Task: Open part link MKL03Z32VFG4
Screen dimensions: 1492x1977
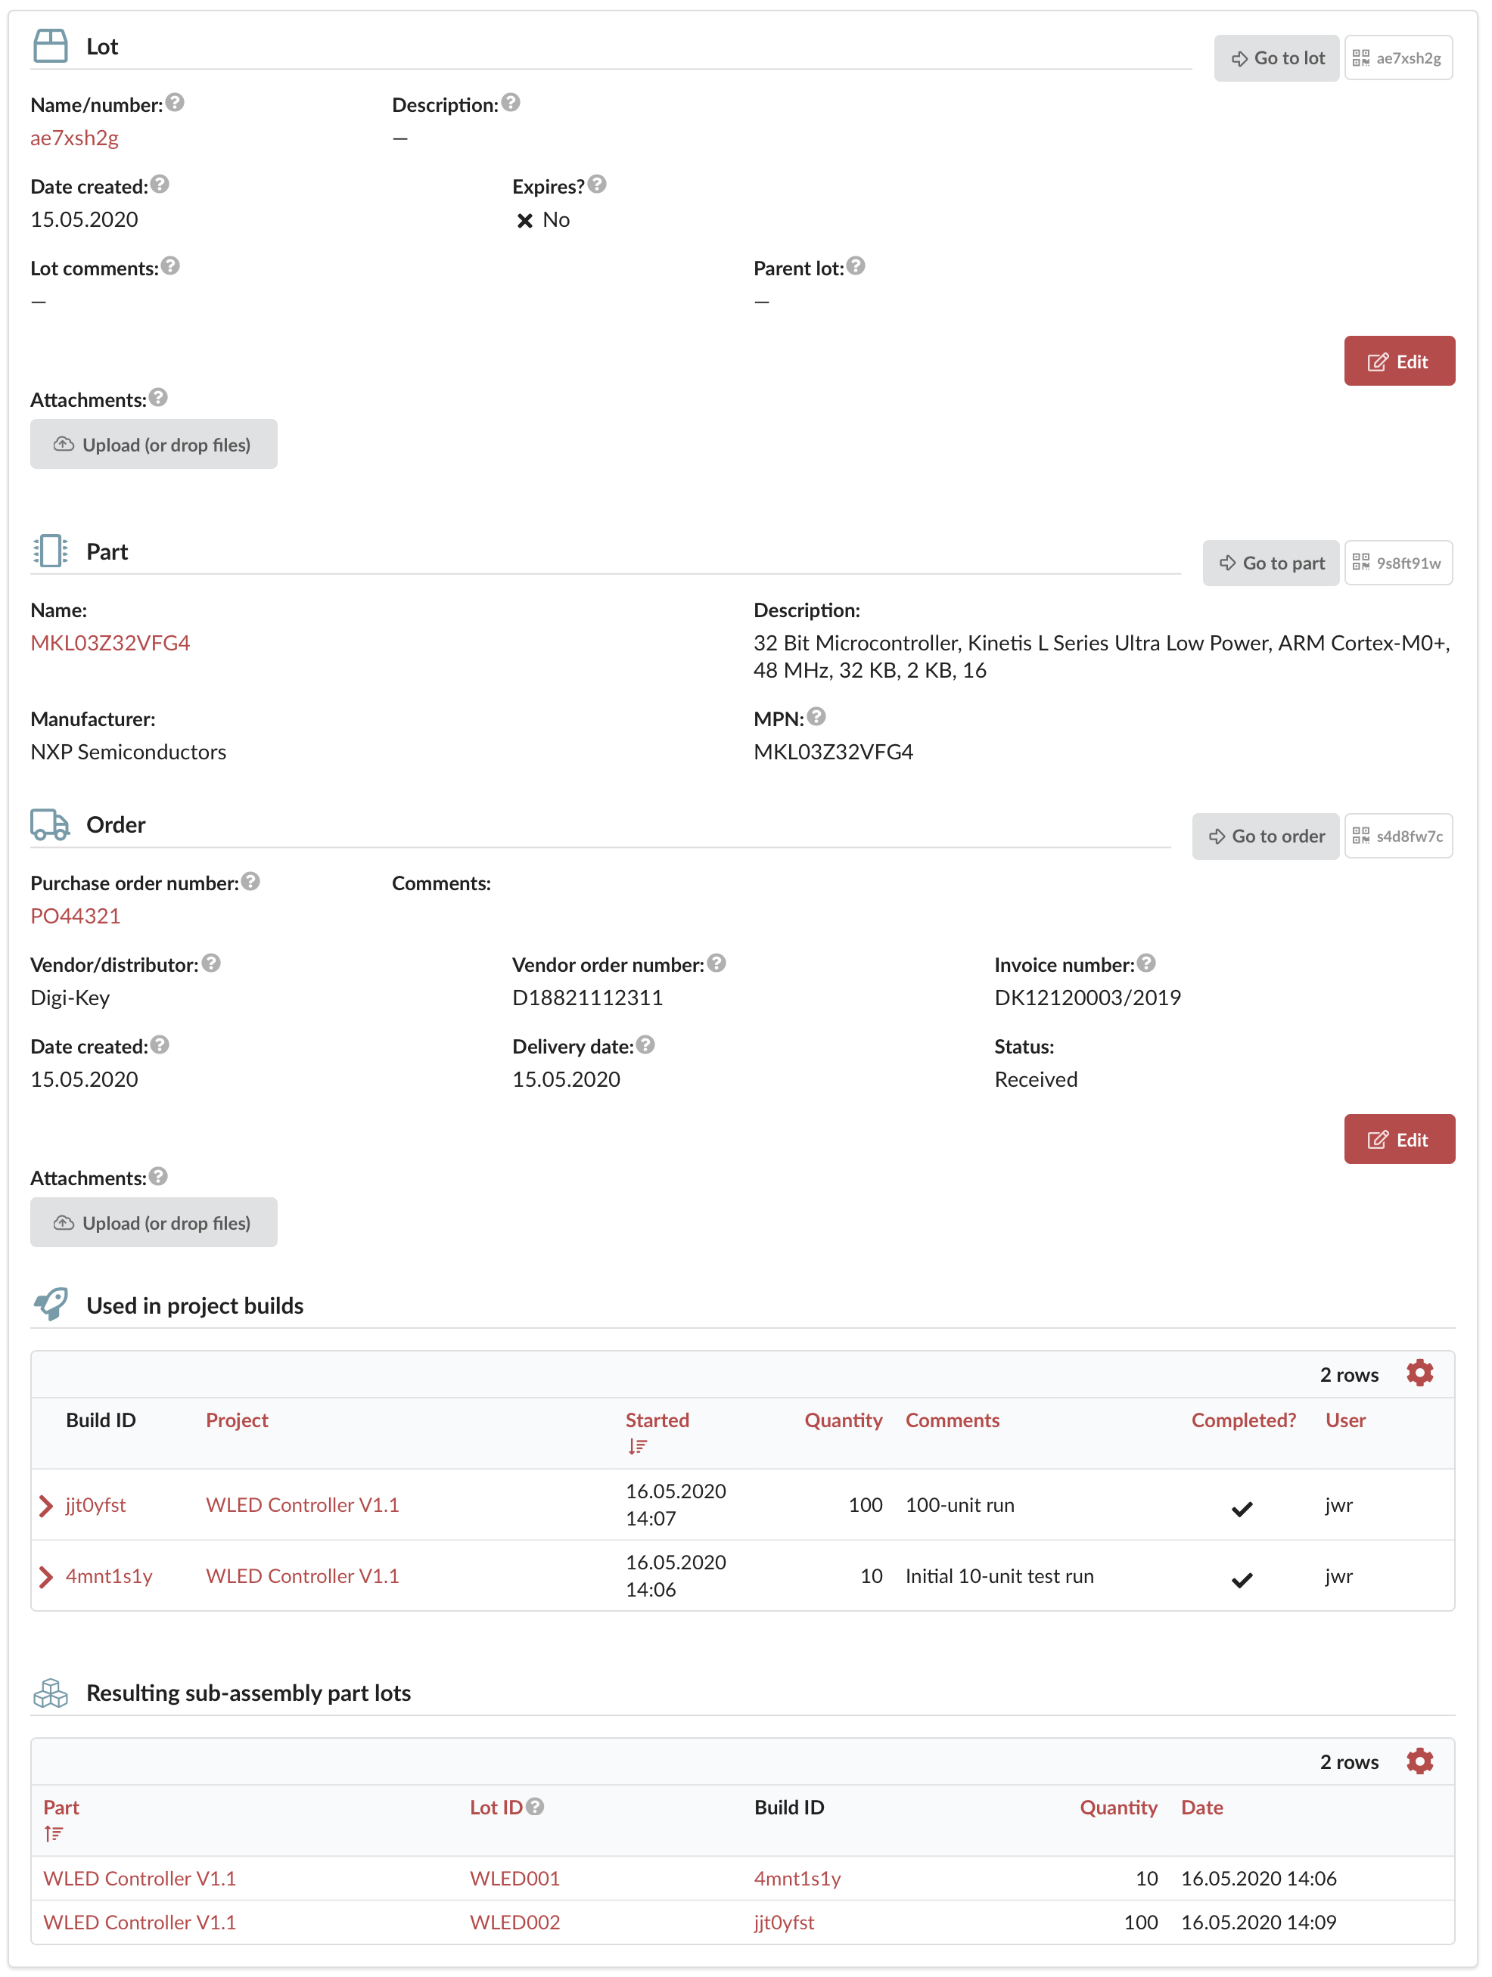Action: pos(110,644)
